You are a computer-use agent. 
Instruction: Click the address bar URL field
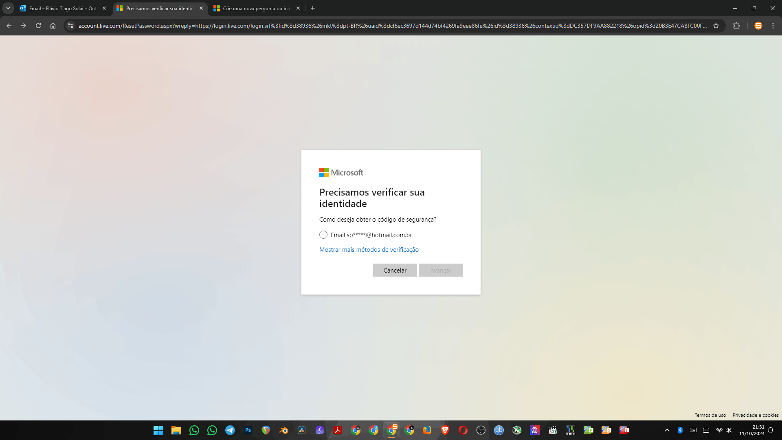click(391, 26)
